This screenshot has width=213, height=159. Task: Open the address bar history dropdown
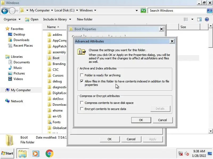(x=137, y=11)
